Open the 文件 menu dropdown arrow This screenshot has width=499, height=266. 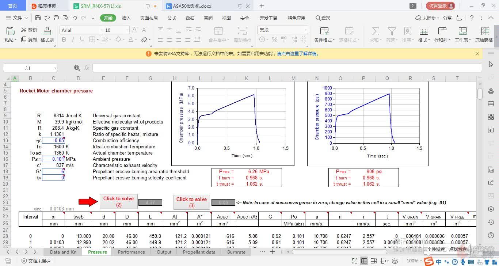point(26,18)
